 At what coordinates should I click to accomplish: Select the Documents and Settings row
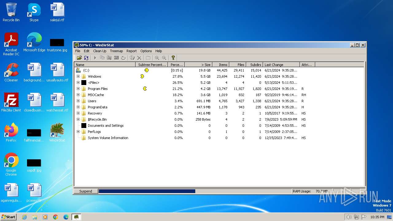219,126
